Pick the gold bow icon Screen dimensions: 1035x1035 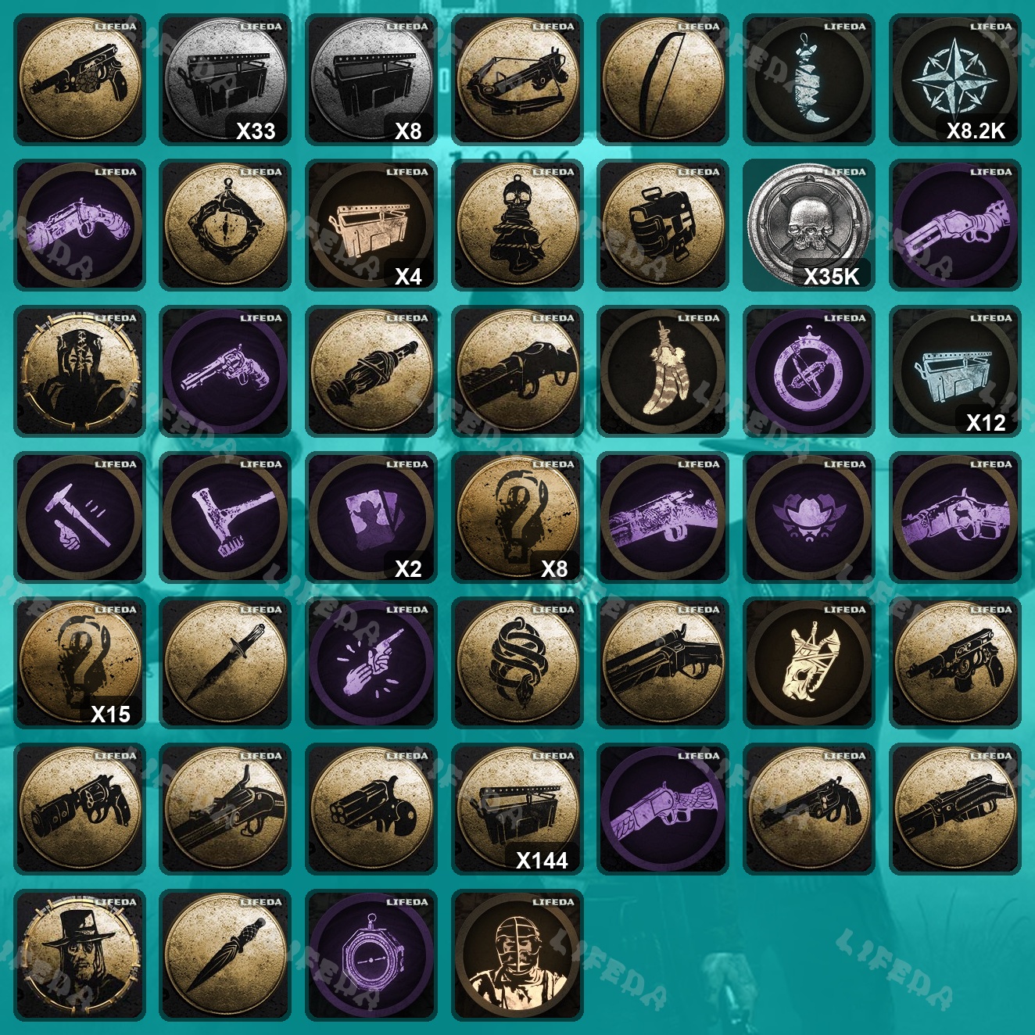point(663,79)
